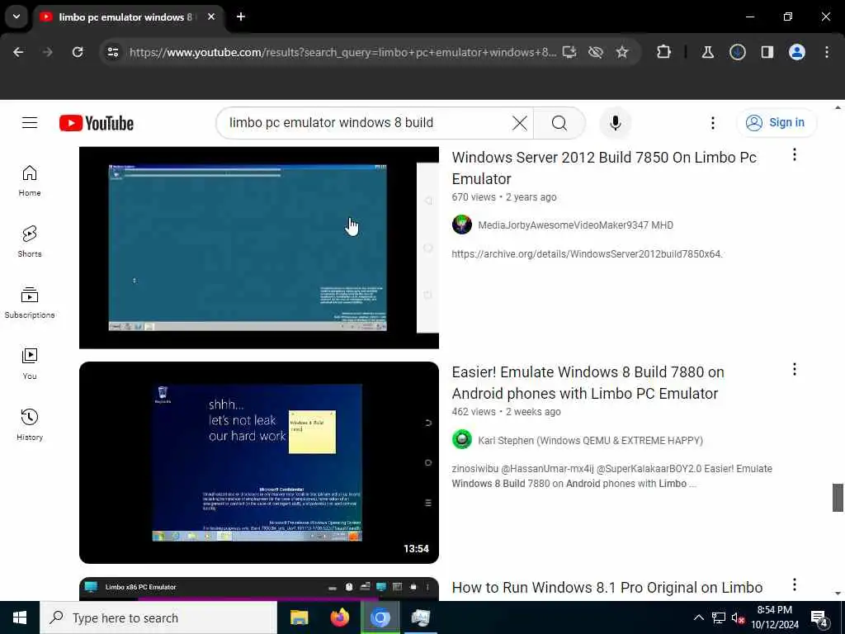Viewport: 845px width, 634px height.
Task: Open the crossed-eye tracking protection icon
Action: tap(596, 52)
